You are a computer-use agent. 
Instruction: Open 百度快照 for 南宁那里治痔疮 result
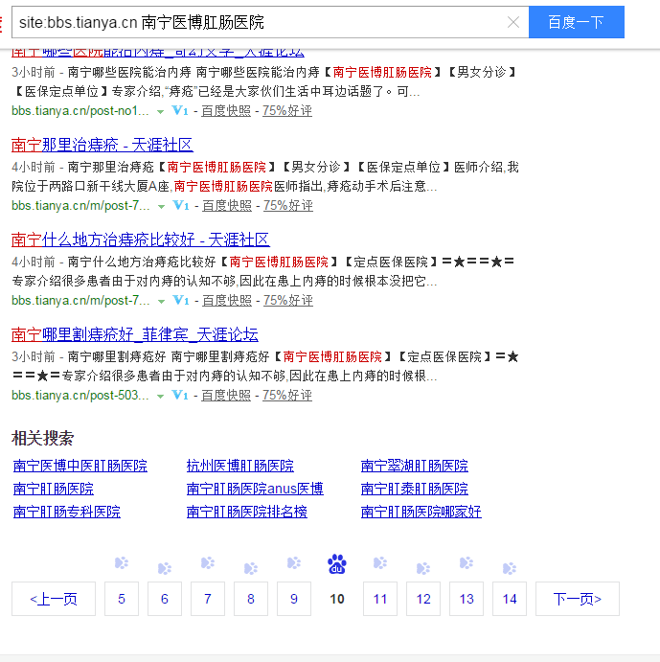pyautogui.click(x=227, y=206)
